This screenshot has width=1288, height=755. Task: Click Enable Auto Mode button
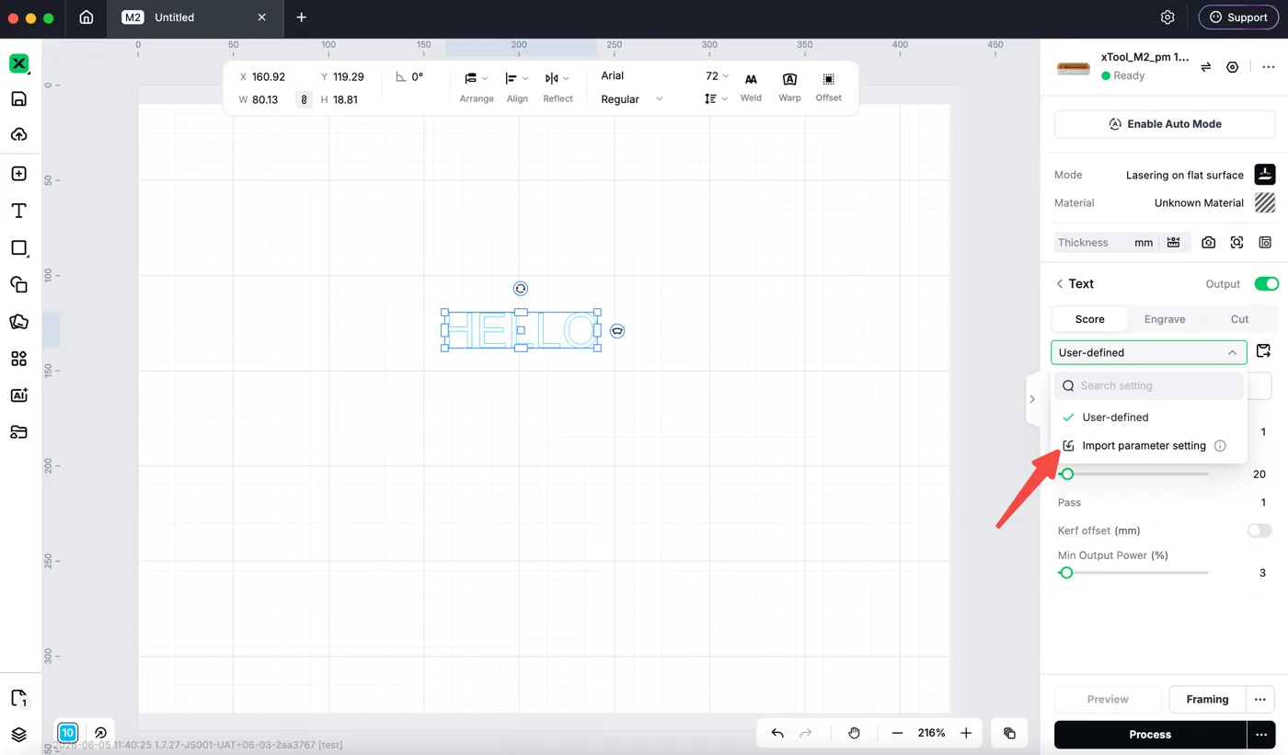tap(1165, 124)
